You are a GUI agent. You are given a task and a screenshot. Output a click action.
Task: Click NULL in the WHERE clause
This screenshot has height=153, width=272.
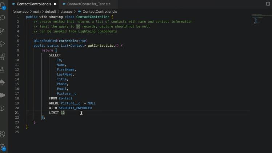(x=92, y=103)
